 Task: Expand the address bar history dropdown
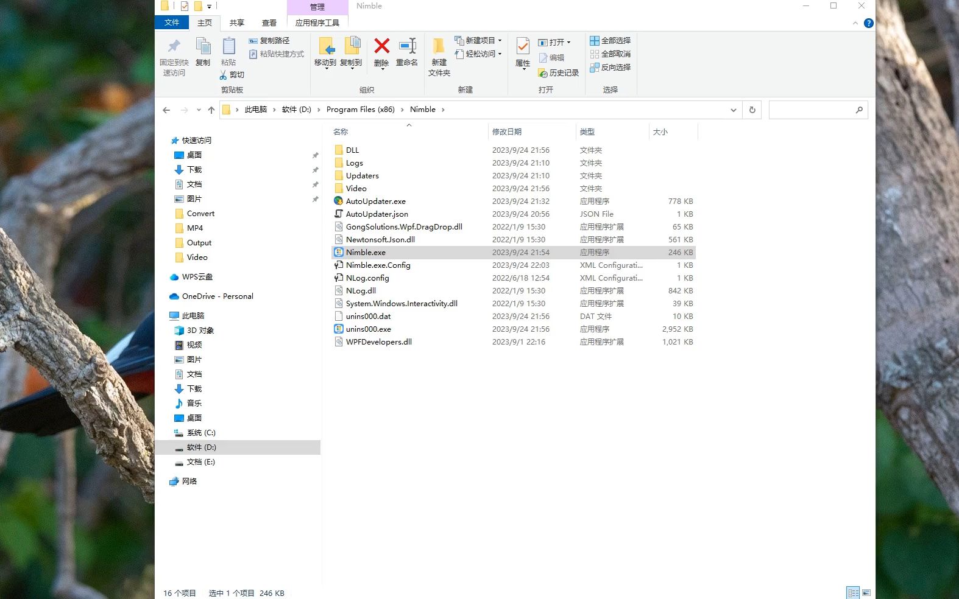coord(733,110)
